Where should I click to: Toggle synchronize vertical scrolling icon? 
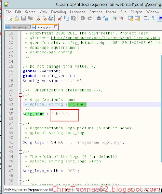tap(131, 18)
